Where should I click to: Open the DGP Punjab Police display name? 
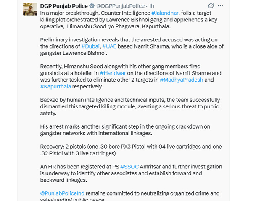point(64,6)
